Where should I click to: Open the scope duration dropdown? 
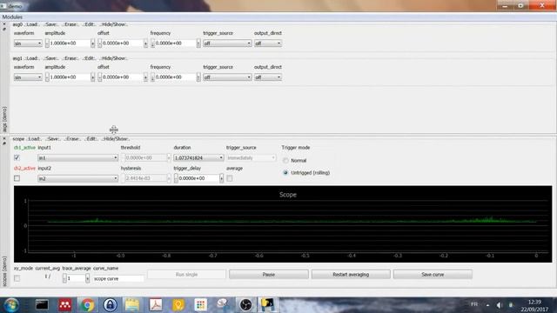point(198,157)
